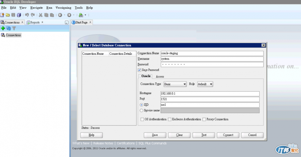Minimize the Connections panel
This screenshot has height=157, width=301.
click(x=67, y=23)
